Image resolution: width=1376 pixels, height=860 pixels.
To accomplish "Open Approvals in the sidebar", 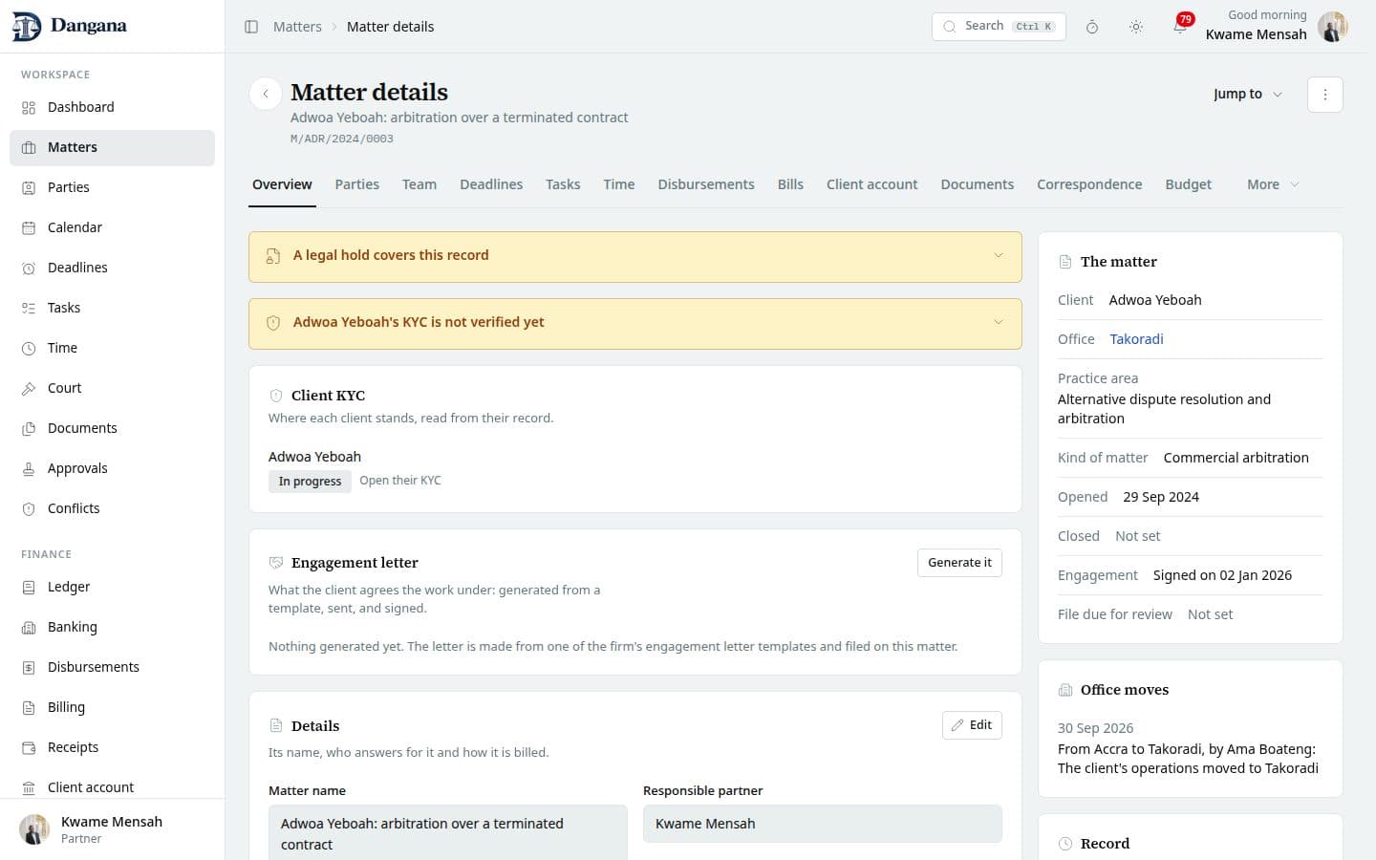I will [x=112, y=468].
